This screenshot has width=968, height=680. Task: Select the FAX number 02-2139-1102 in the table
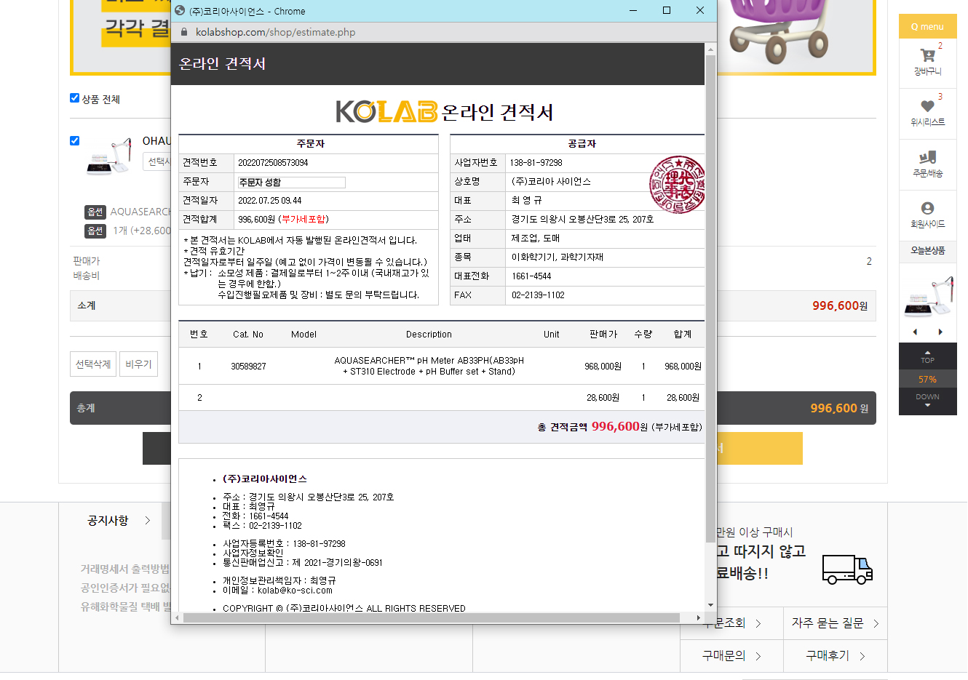click(x=538, y=295)
